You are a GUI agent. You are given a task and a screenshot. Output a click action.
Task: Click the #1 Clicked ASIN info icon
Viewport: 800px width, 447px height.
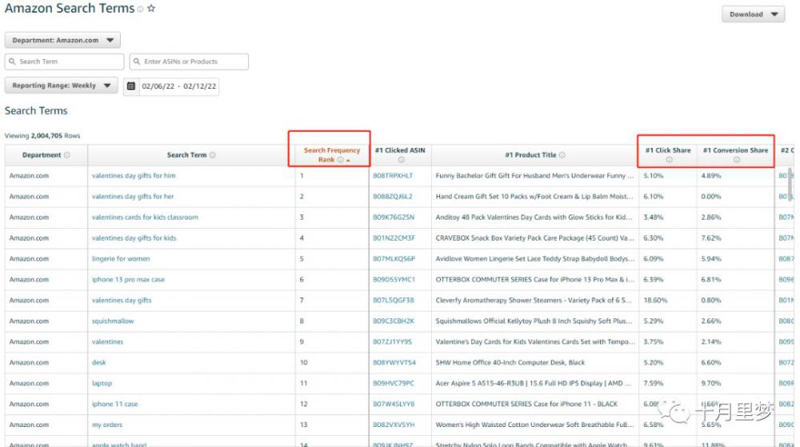tap(401, 160)
